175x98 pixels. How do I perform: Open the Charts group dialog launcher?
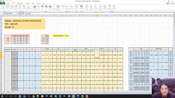[60, 11]
